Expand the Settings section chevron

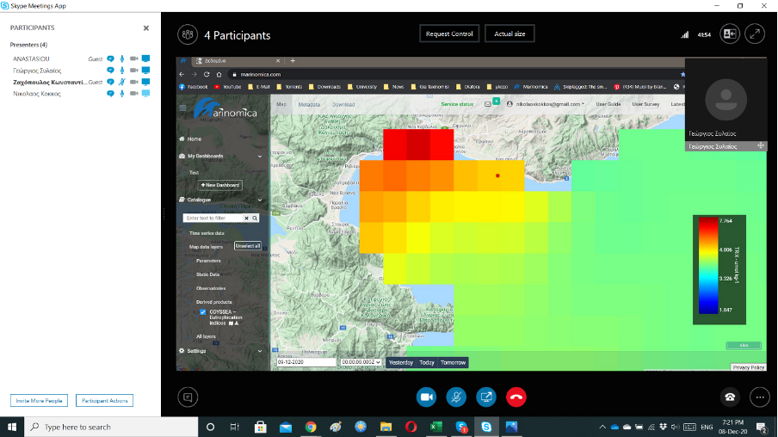tap(260, 351)
